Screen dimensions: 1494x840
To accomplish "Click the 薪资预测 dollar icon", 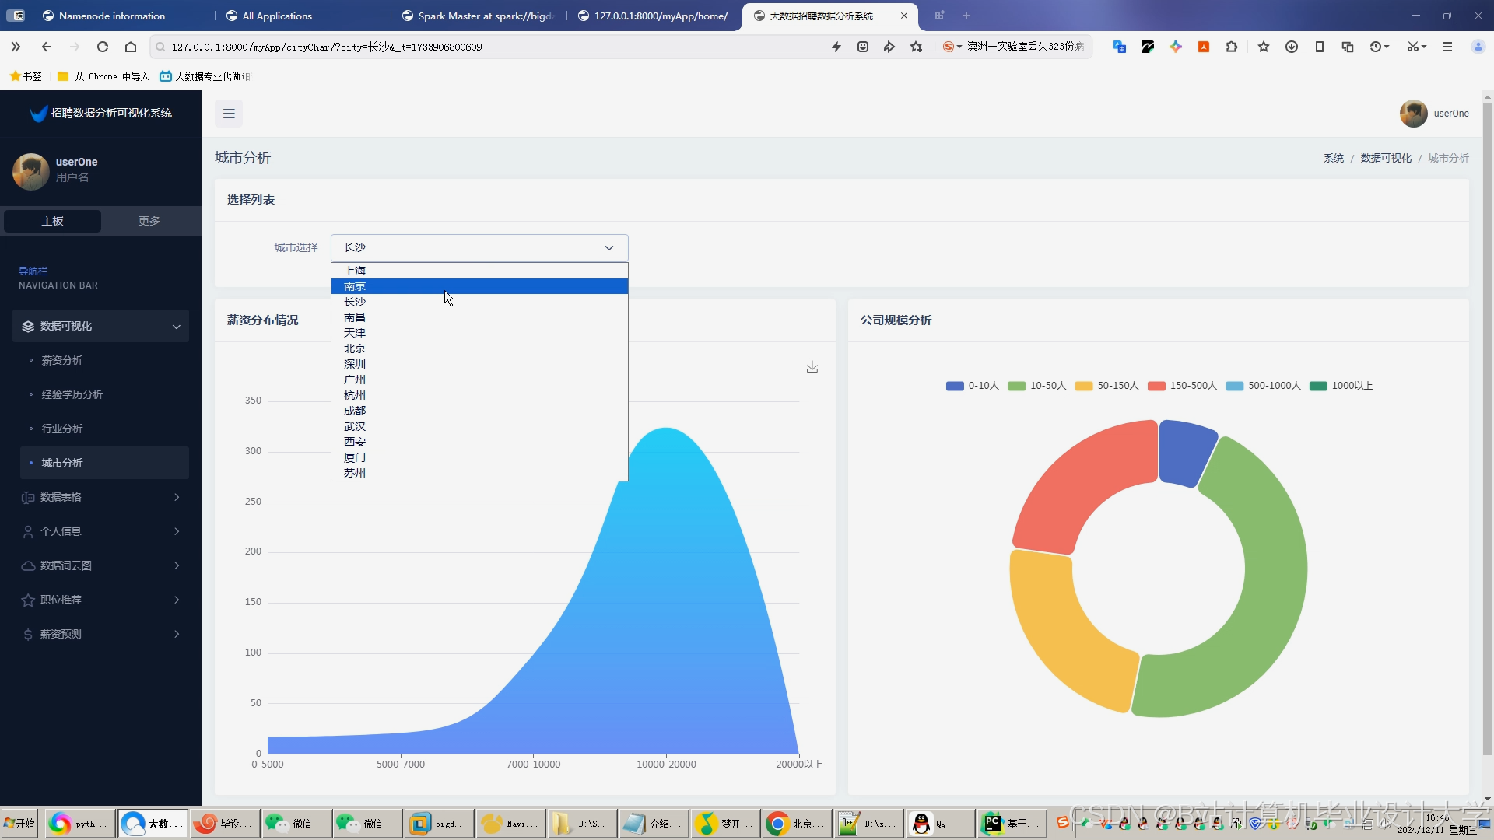I will tap(27, 634).
